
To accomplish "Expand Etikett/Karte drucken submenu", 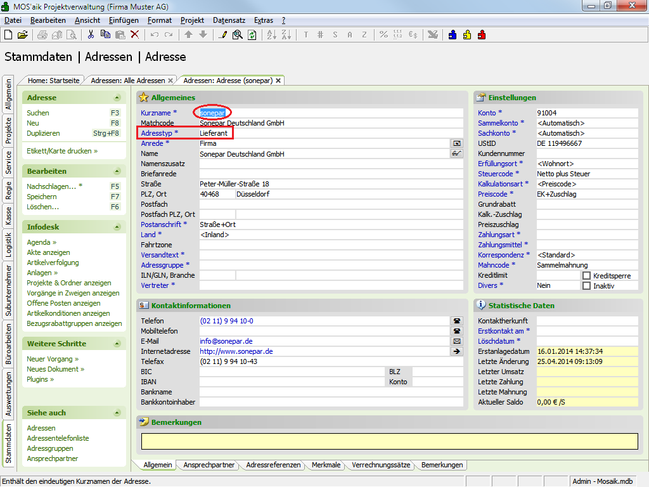I will coord(62,151).
